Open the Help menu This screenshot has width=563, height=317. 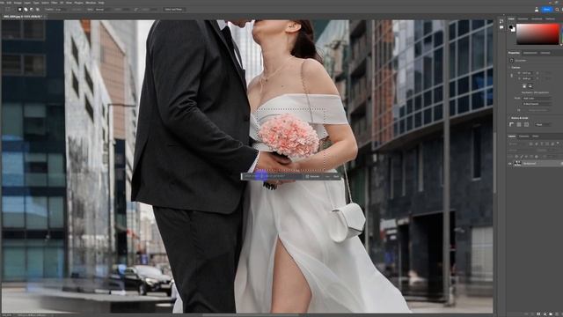[x=101, y=3]
